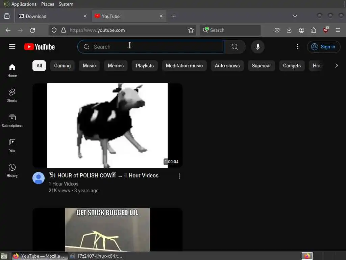This screenshot has height=260, width=346.
Task: Click Firefox icon in the system tray
Action: [307, 256]
